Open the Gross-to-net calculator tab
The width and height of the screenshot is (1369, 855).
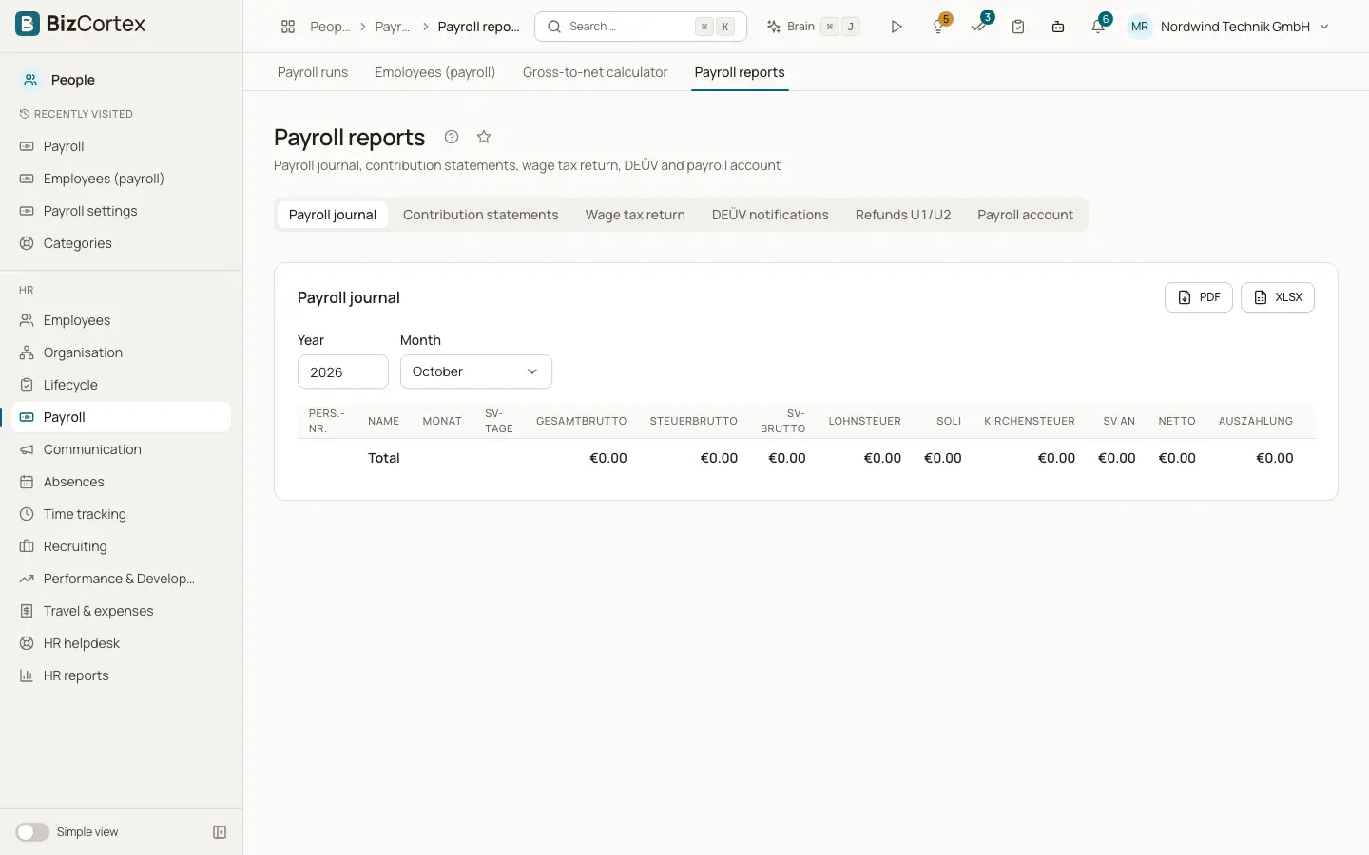tap(595, 72)
